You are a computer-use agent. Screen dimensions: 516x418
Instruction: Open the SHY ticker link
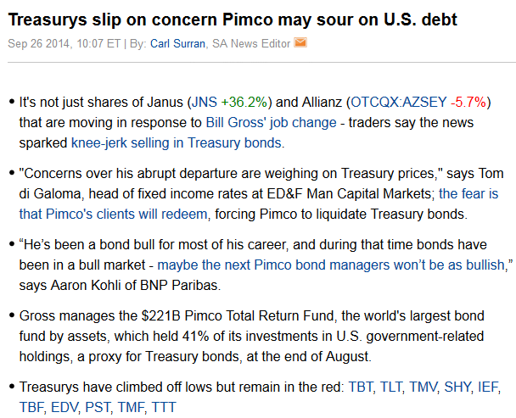coord(457,387)
